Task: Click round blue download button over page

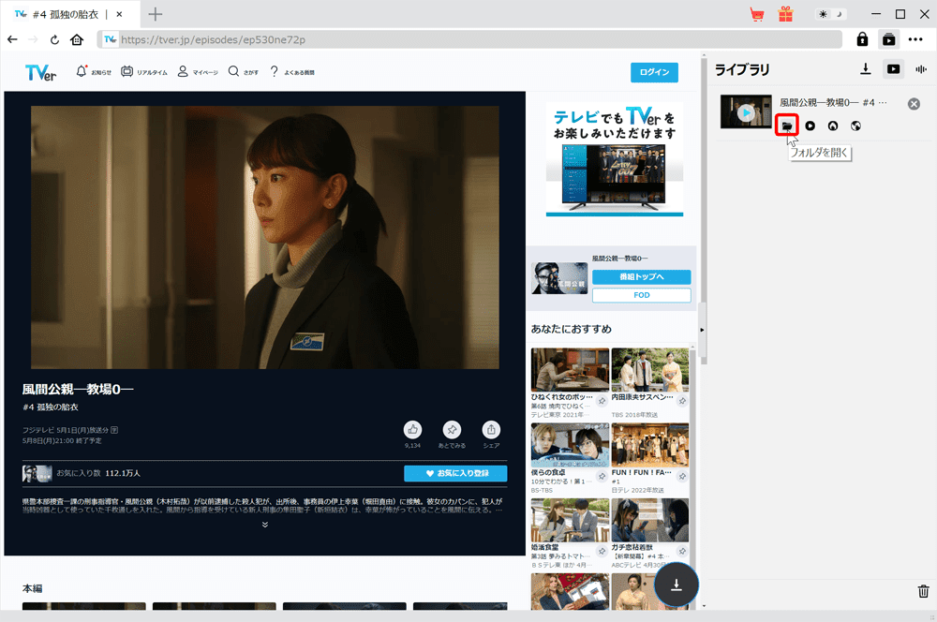Action: [676, 585]
